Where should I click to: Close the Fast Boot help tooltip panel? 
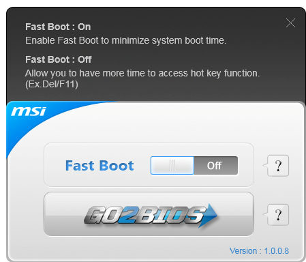pyautogui.click(x=290, y=23)
